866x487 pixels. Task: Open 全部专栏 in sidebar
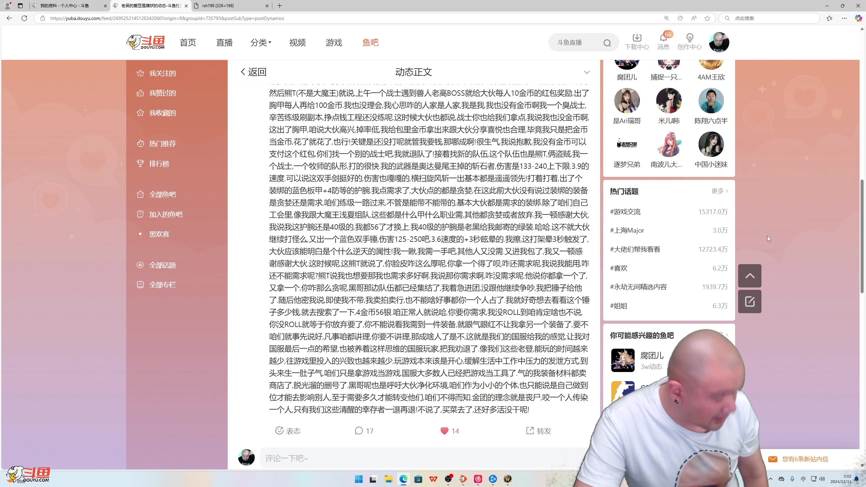(x=156, y=285)
